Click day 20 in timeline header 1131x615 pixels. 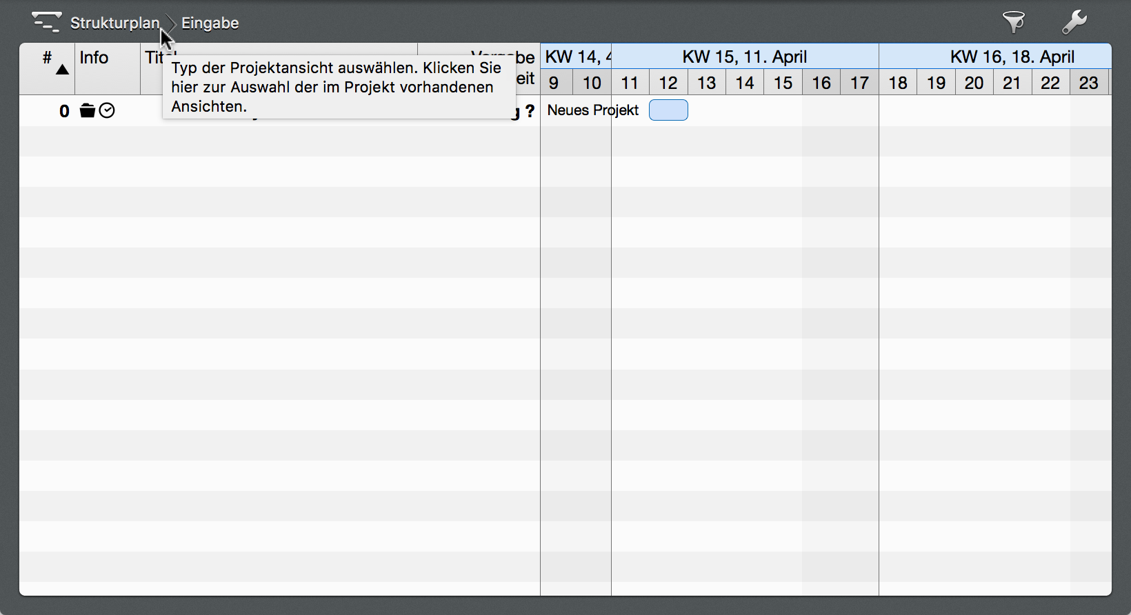point(974,83)
